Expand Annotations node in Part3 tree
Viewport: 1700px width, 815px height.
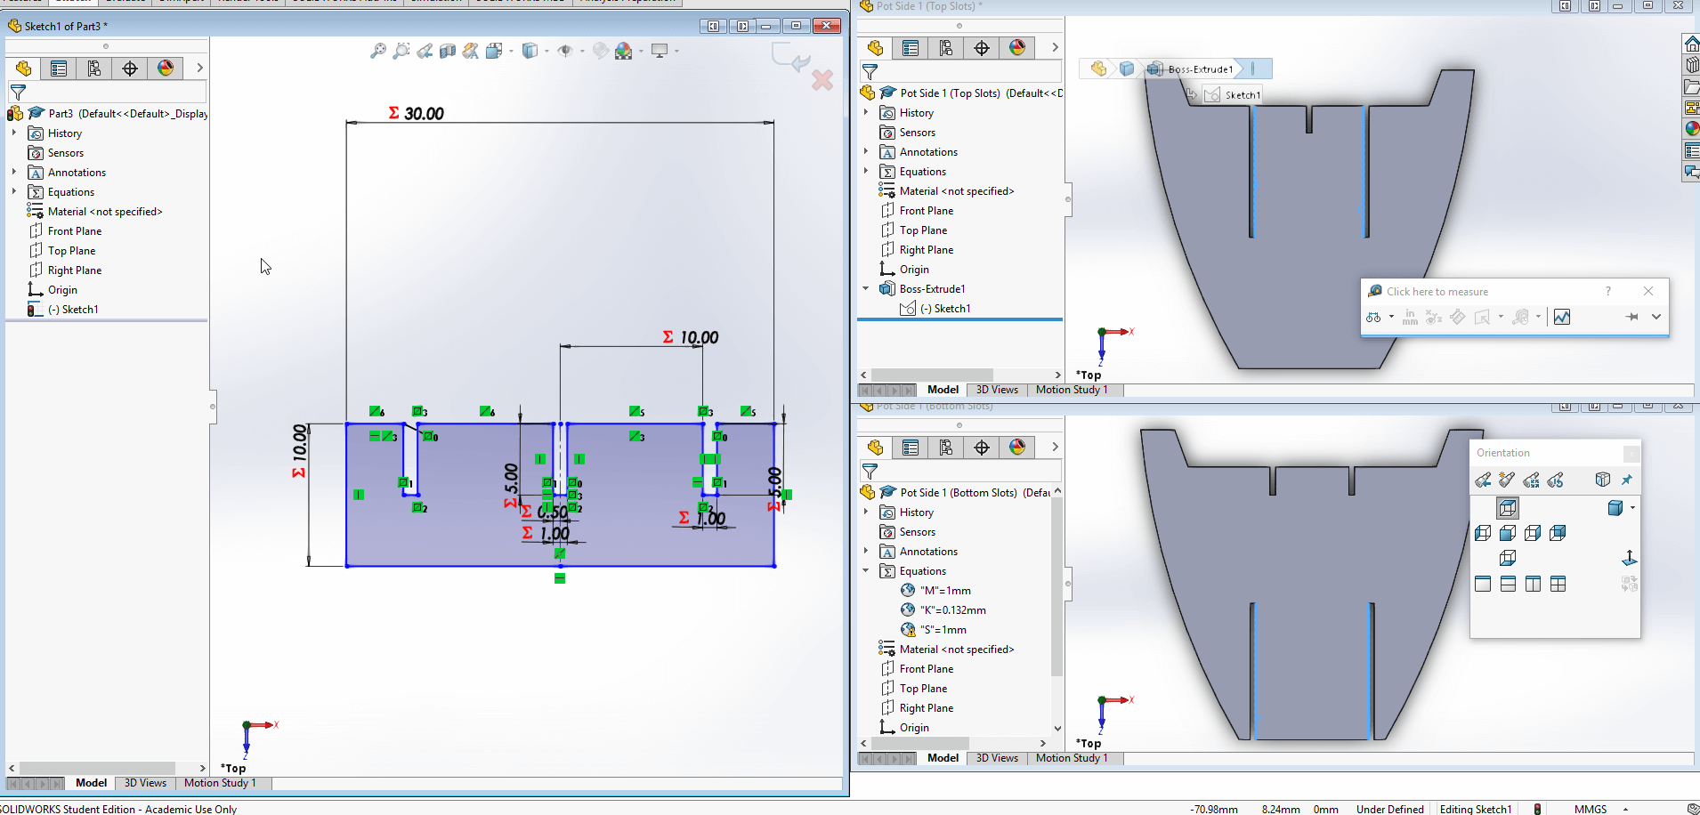point(14,172)
